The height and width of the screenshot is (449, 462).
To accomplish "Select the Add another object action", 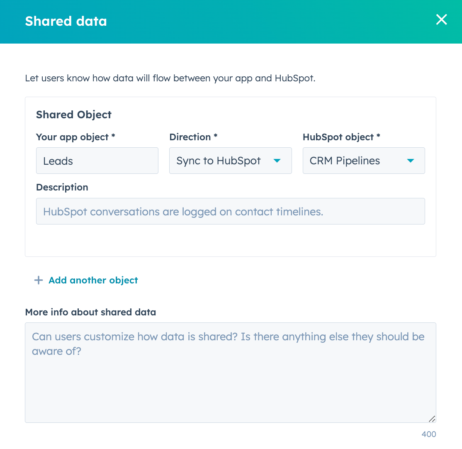I will click(x=93, y=280).
